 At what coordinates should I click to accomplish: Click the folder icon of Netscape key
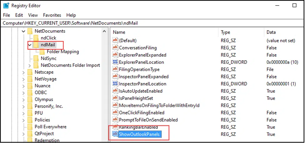click(30, 72)
